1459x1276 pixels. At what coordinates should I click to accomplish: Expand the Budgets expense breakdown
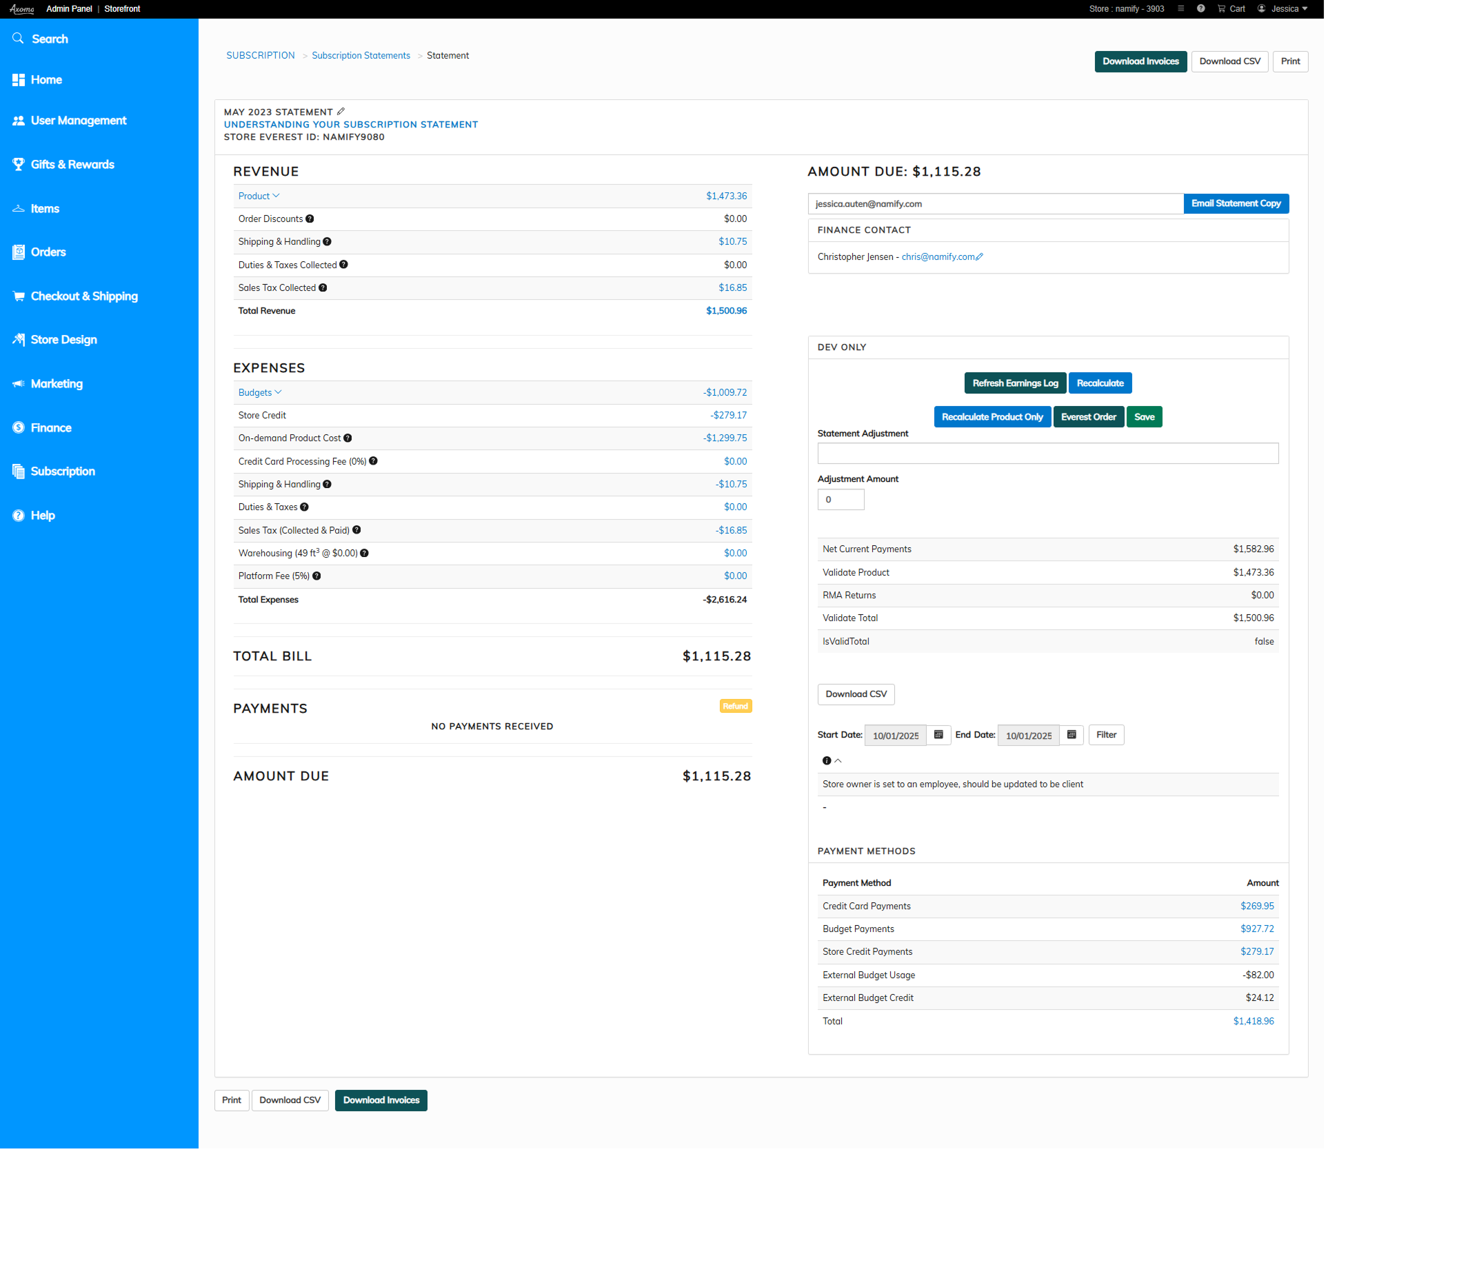[260, 393]
